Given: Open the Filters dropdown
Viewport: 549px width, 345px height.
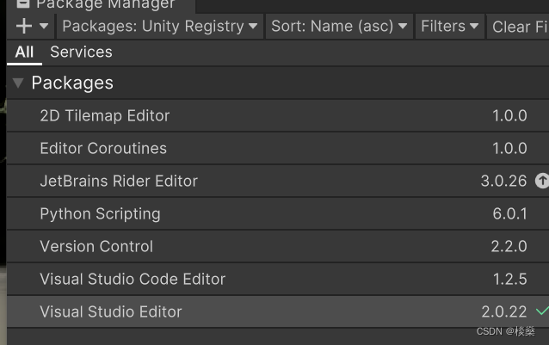Looking at the screenshot, I should (449, 27).
